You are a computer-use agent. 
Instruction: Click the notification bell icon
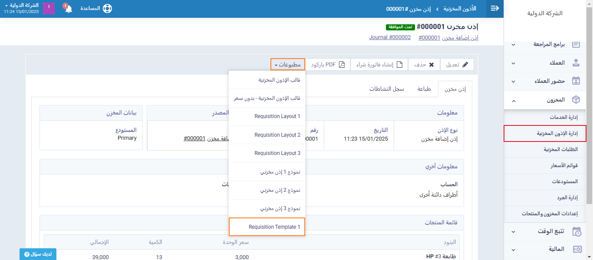(x=69, y=9)
